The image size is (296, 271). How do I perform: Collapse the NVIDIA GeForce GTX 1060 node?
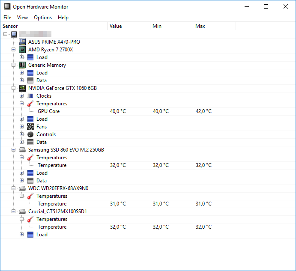(13, 88)
